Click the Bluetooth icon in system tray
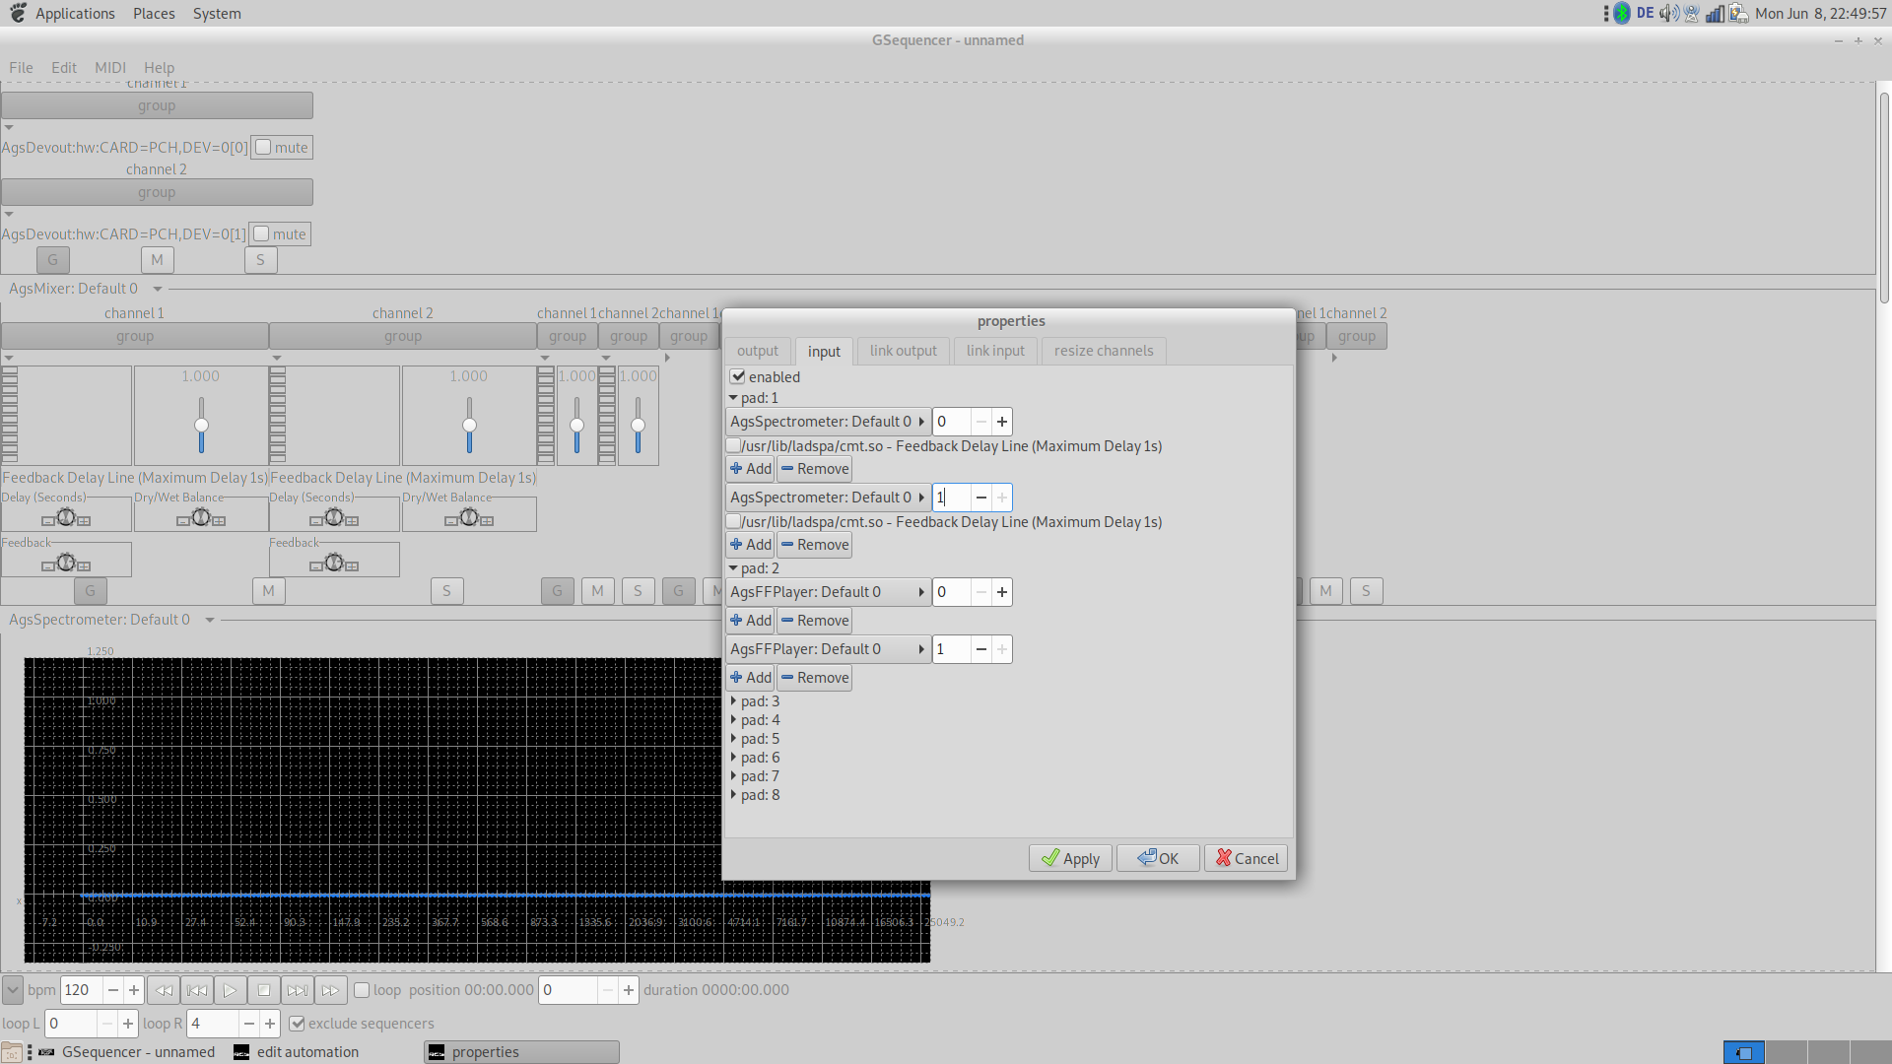The image size is (1892, 1064). click(x=1621, y=14)
